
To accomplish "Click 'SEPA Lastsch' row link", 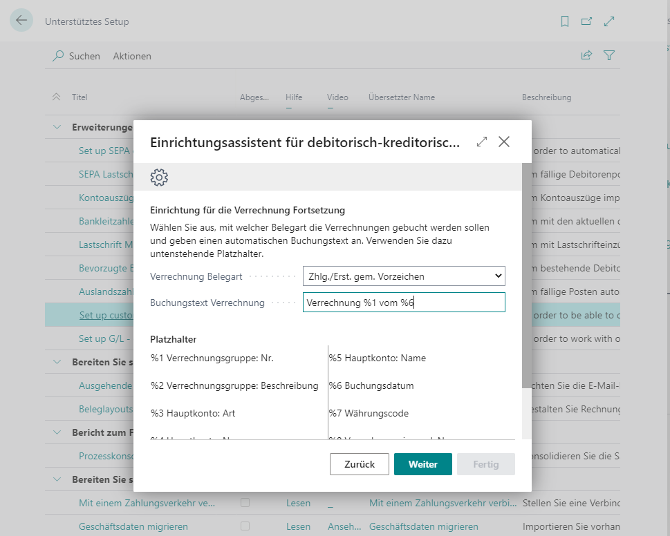I will [x=106, y=174].
